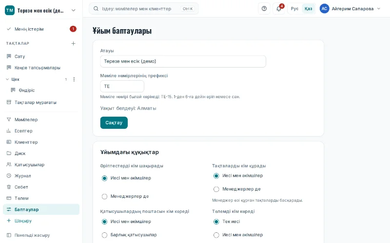Open the help question-mark icon
Viewport: 390px width, 243px height.
tap(264, 9)
